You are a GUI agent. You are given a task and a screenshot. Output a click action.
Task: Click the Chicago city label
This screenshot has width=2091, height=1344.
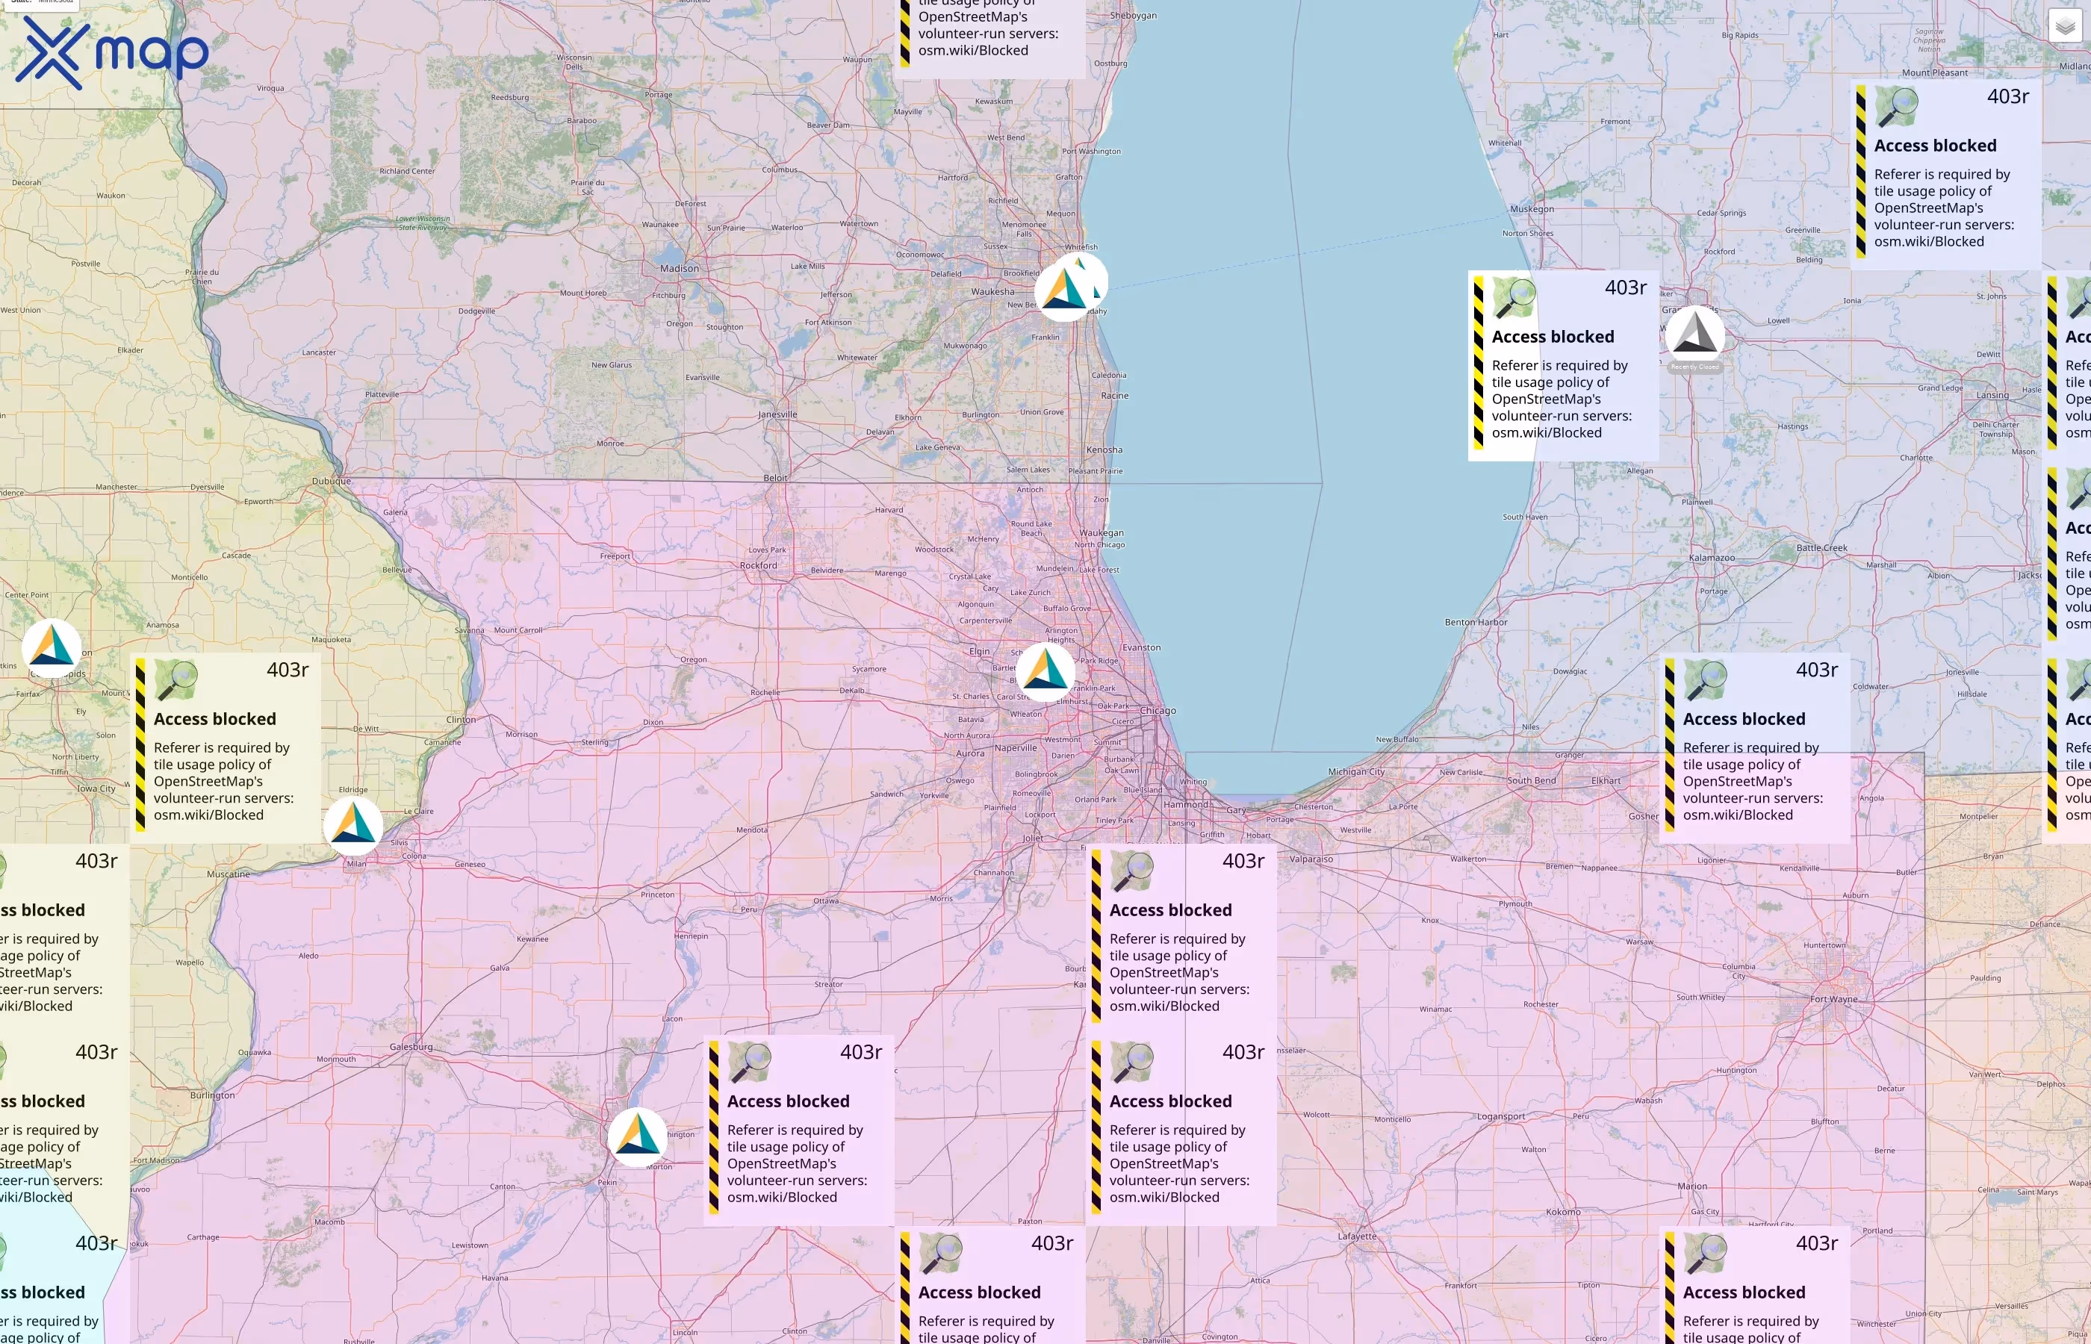[x=1158, y=710]
